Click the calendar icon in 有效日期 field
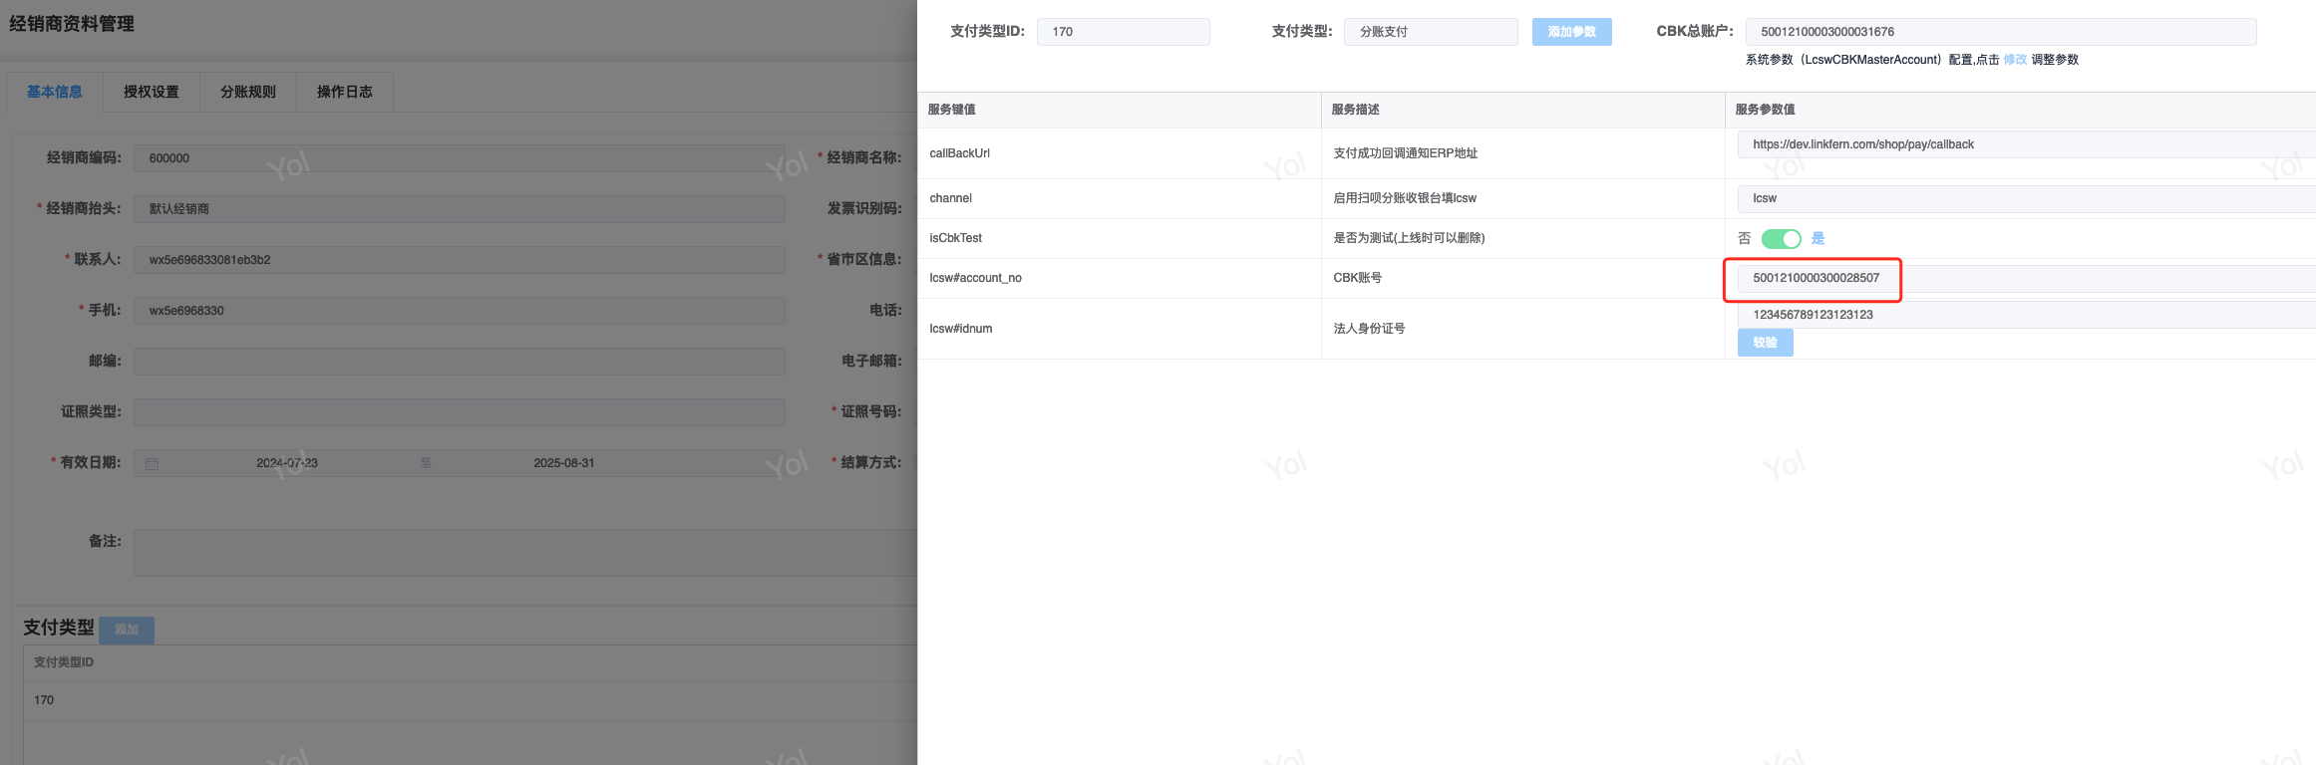Screen dimensions: 2316x765 [x=153, y=463]
